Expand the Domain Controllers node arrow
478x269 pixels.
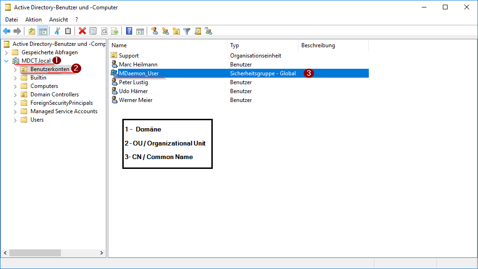tap(15, 95)
